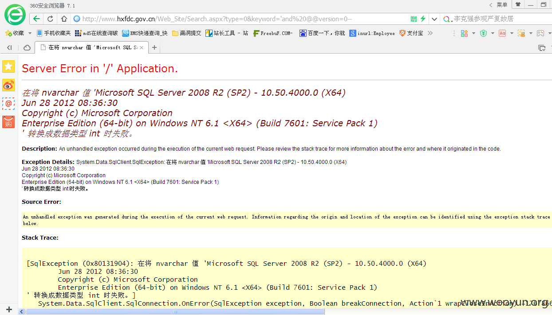This screenshot has width=552, height=315.
Task: Click the tab bar back-tab icon
Action: pyautogui.click(x=9, y=47)
